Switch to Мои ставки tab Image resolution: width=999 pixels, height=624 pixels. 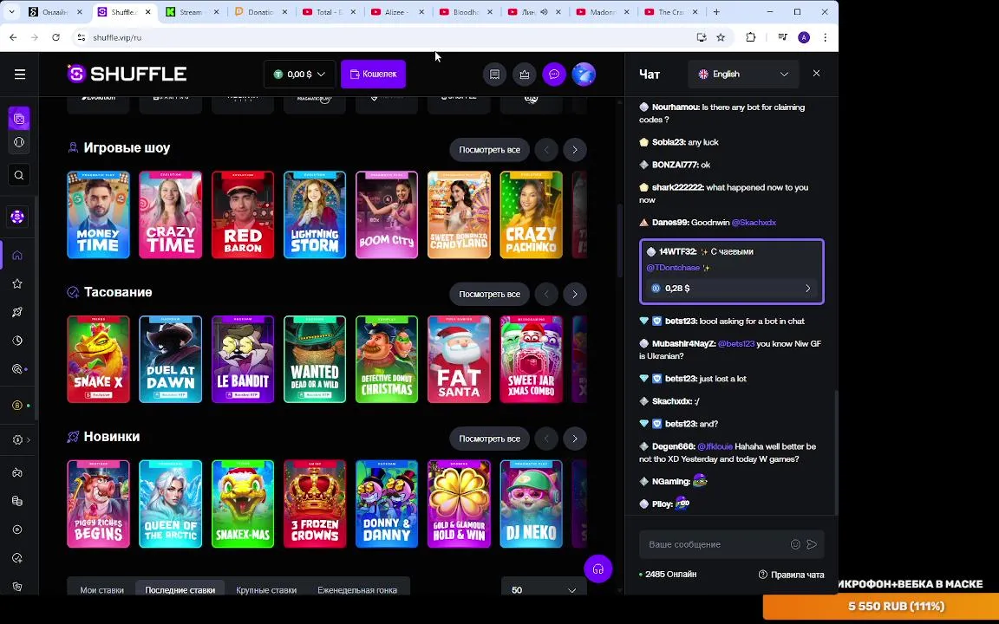coord(102,590)
